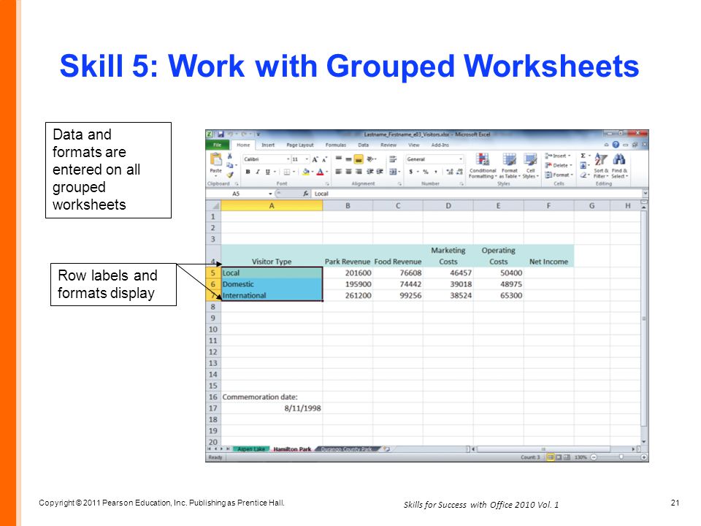Open the File tab
Image resolution: width=701 pixels, height=526 pixels.
point(218,145)
